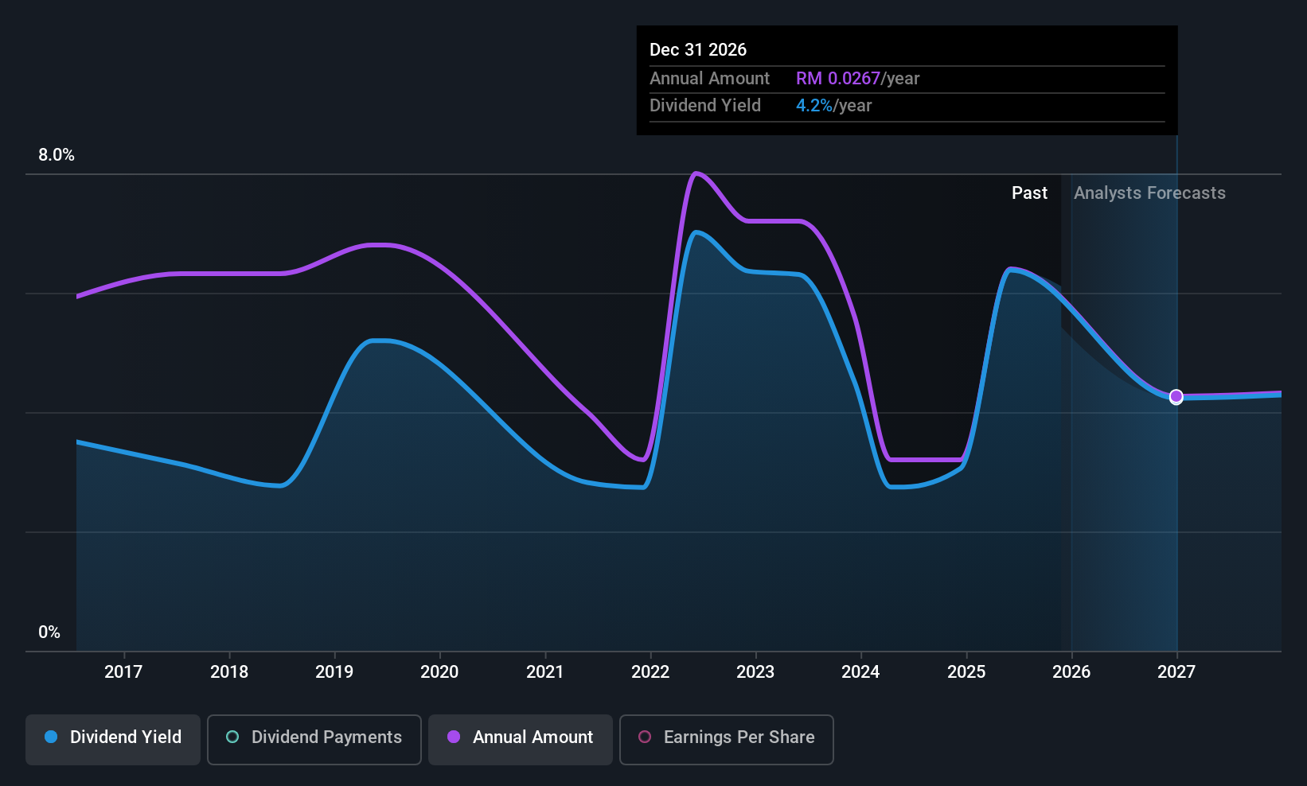Click the 2019 x-axis label
Viewport: 1307px width, 786px height.
click(x=334, y=672)
